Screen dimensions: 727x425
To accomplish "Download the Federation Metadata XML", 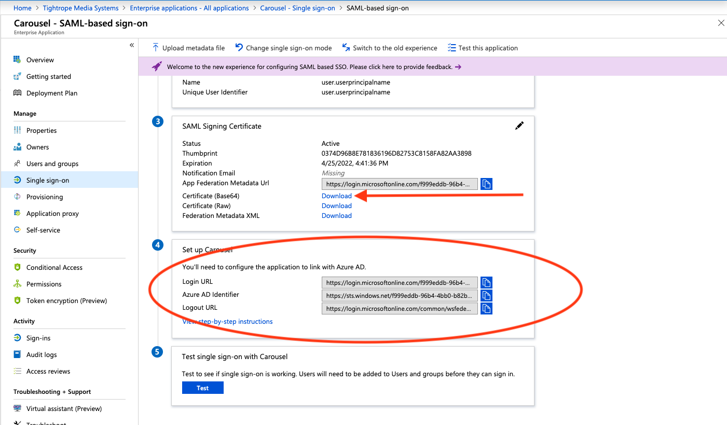I will pyautogui.click(x=337, y=215).
